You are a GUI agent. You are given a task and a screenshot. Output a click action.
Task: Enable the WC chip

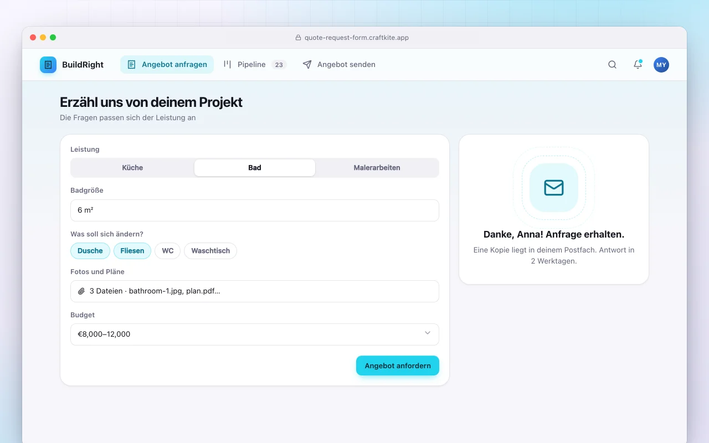[168, 251]
